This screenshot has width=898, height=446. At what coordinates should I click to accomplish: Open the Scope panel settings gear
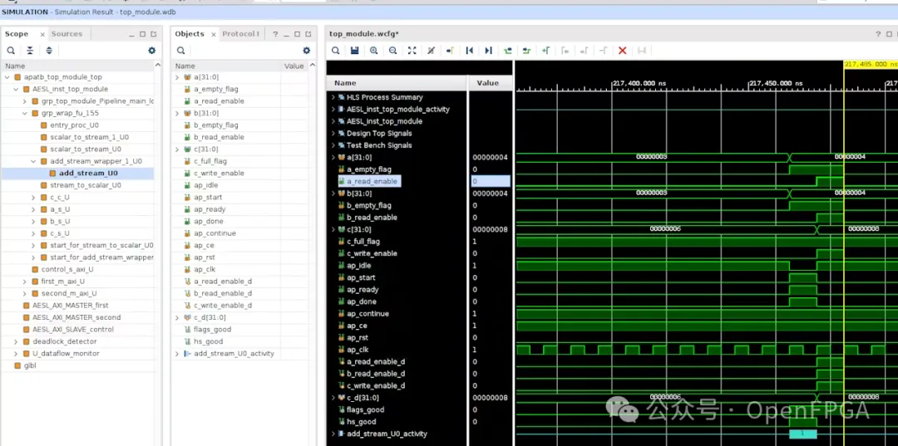[151, 51]
